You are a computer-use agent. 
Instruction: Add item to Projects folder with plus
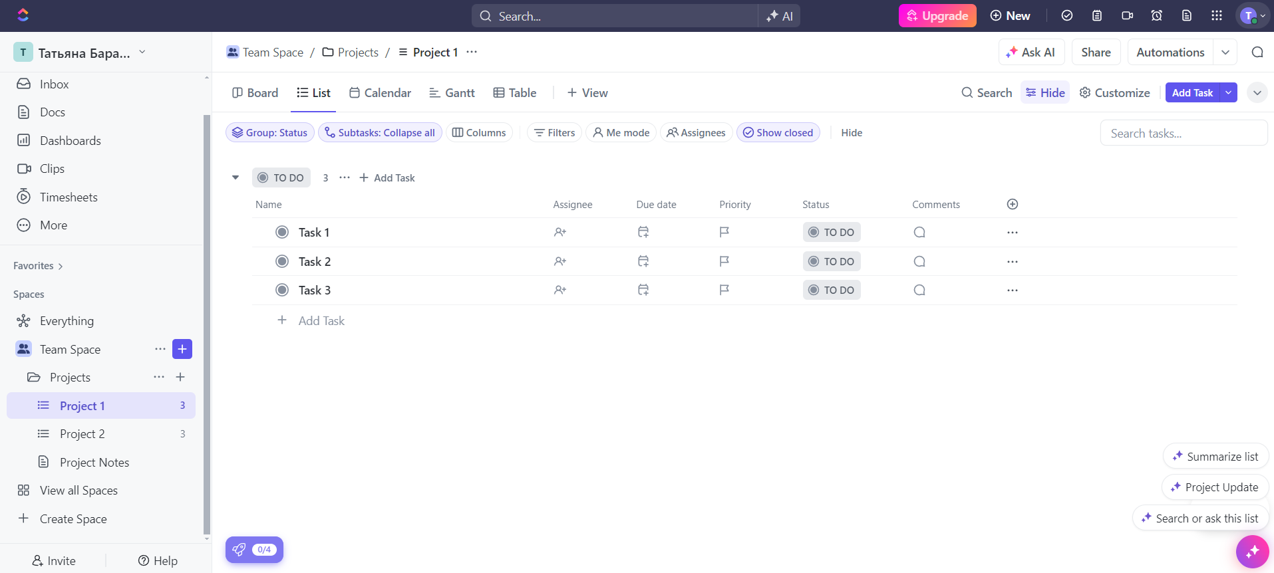[180, 377]
